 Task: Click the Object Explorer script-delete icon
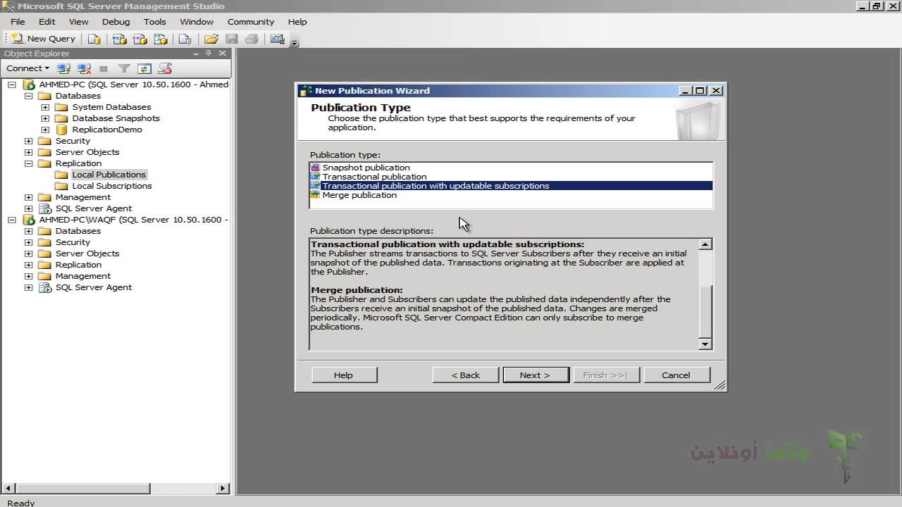[165, 68]
